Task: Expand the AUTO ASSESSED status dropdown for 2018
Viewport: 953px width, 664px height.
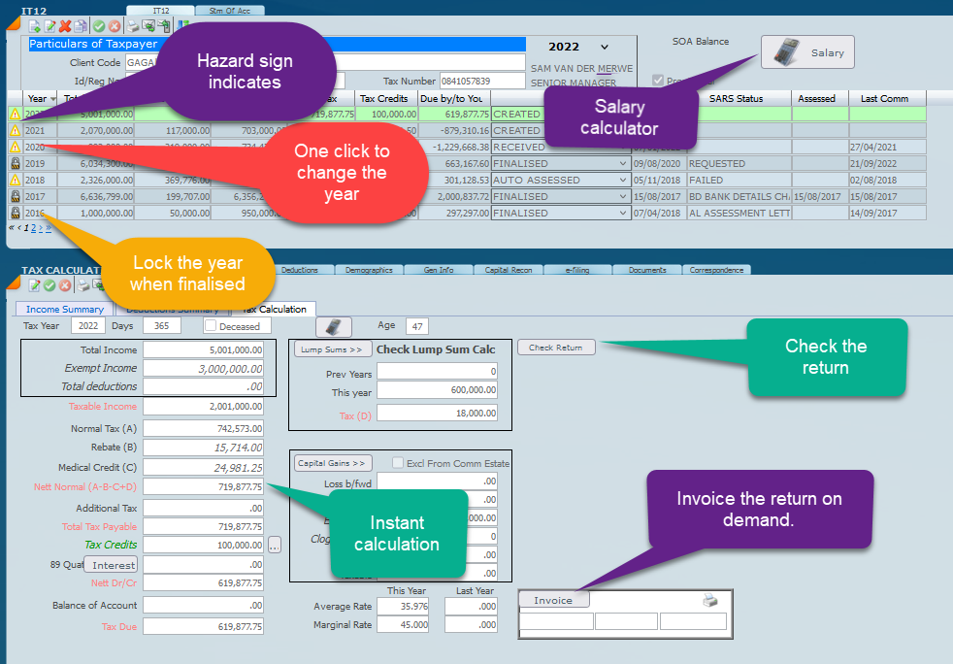Action: pos(622,180)
